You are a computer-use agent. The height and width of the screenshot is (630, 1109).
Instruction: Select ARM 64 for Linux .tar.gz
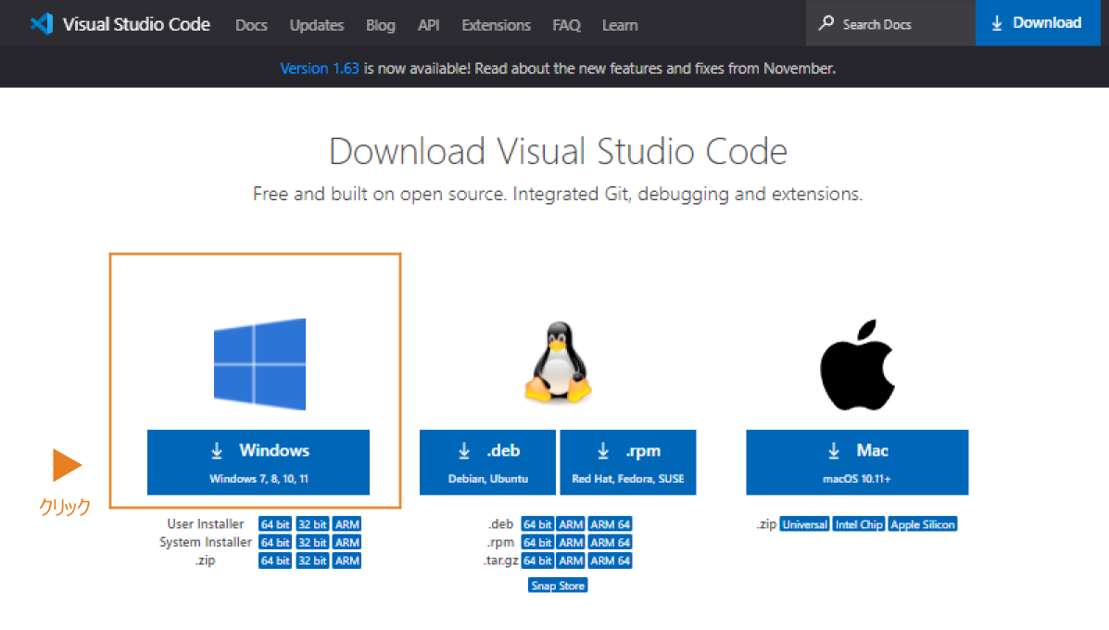[x=611, y=561]
